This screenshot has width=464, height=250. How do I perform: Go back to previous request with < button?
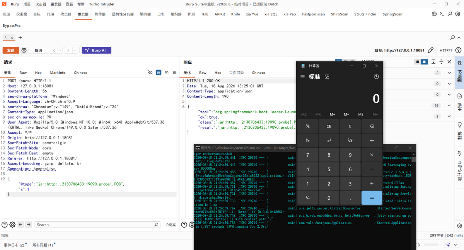[54, 50]
